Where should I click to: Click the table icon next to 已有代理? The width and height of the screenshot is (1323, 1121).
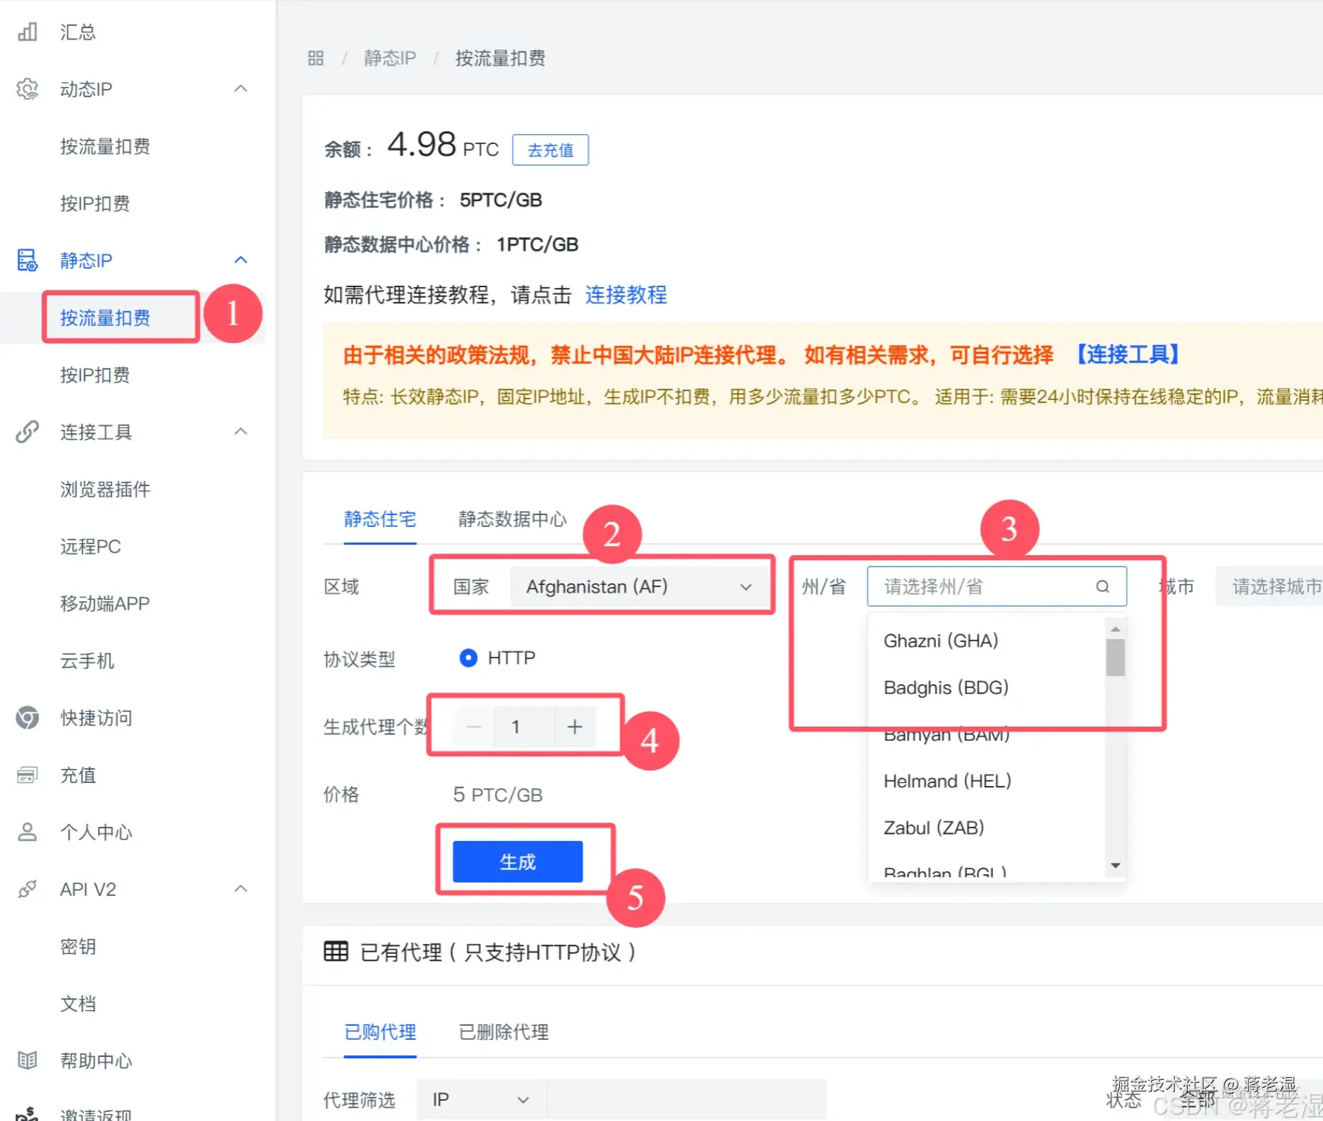pyautogui.click(x=336, y=951)
